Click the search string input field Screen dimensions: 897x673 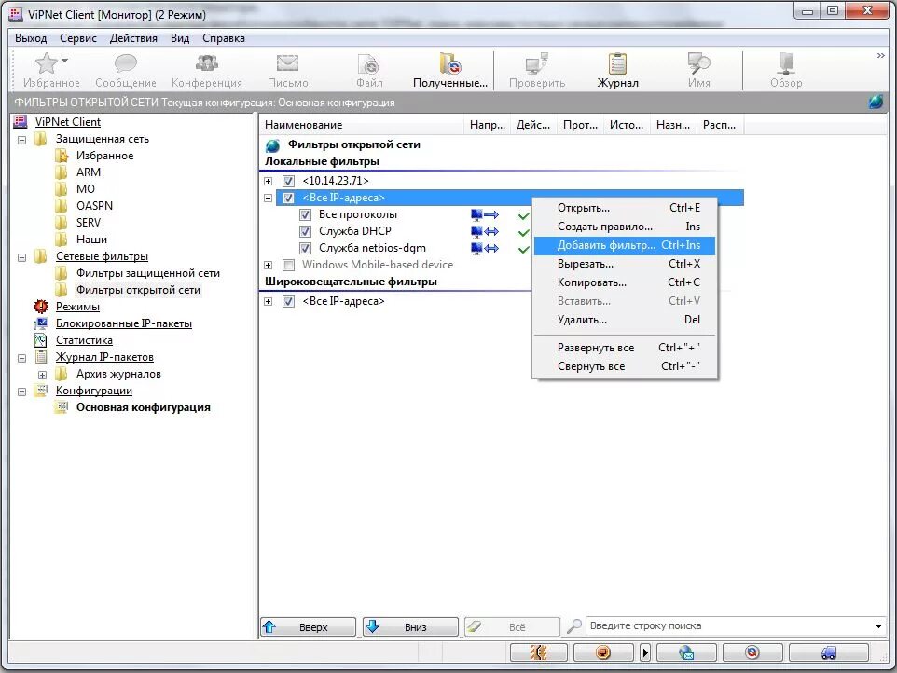727,626
